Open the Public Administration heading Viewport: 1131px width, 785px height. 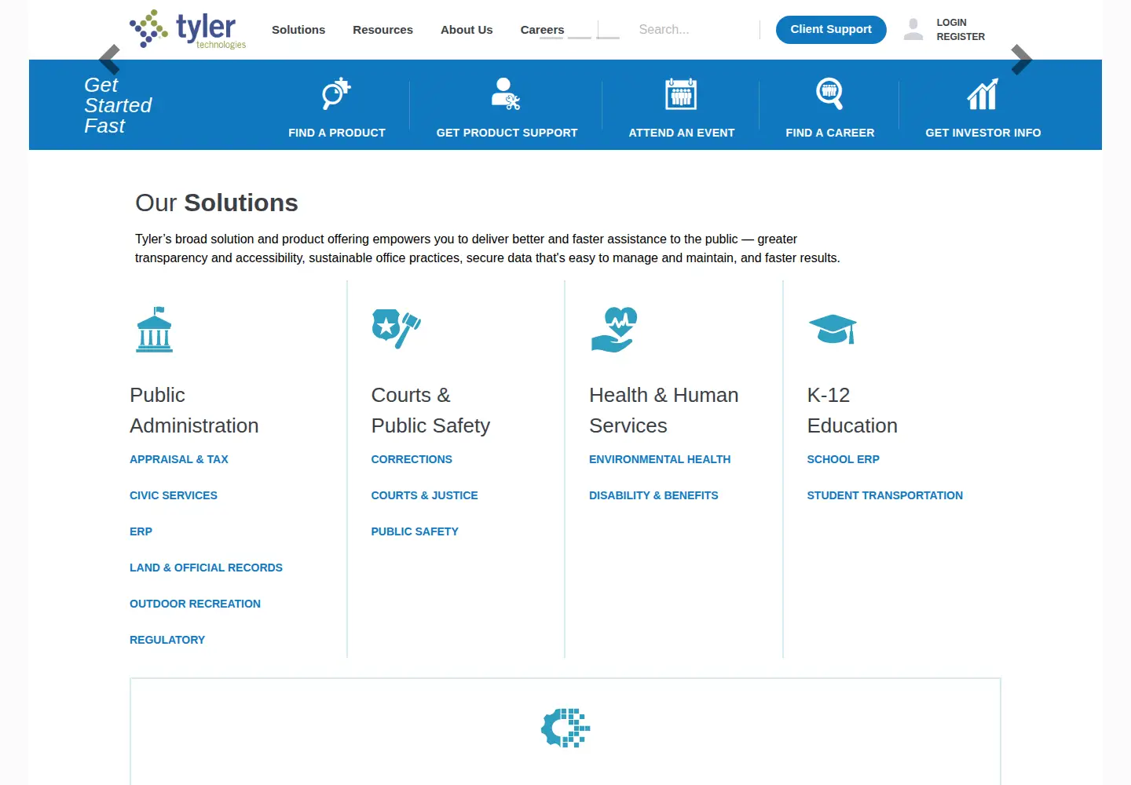(x=194, y=410)
